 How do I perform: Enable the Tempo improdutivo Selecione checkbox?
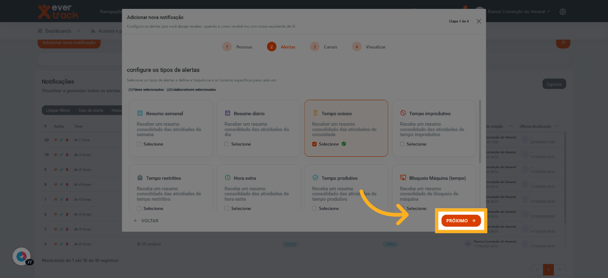(x=402, y=144)
